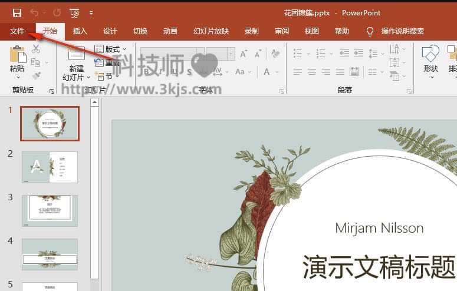Switch to the 插入 tab
This screenshot has width=457, height=291.
point(80,31)
